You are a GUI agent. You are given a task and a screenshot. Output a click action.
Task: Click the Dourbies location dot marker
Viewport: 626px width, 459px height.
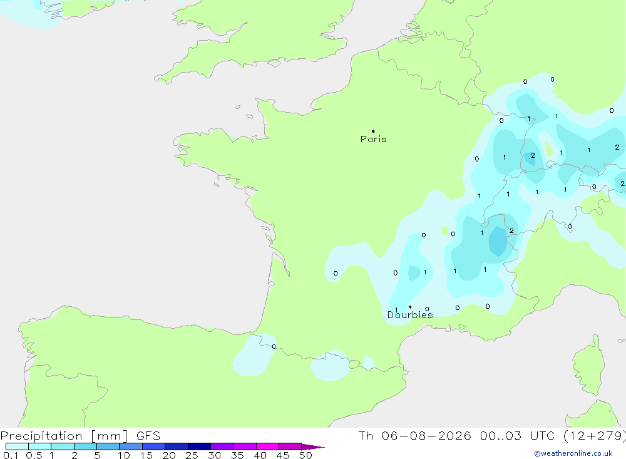410,307
